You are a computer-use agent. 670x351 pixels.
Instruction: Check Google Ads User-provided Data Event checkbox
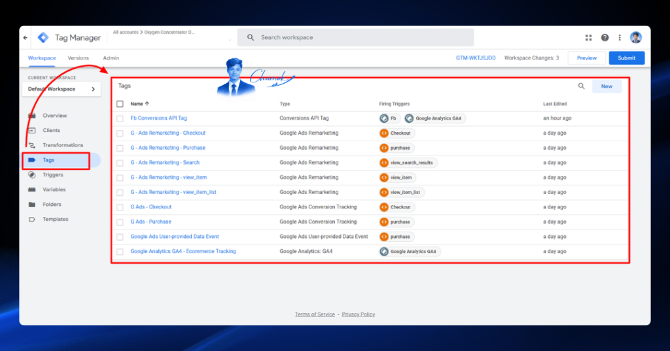coord(120,237)
